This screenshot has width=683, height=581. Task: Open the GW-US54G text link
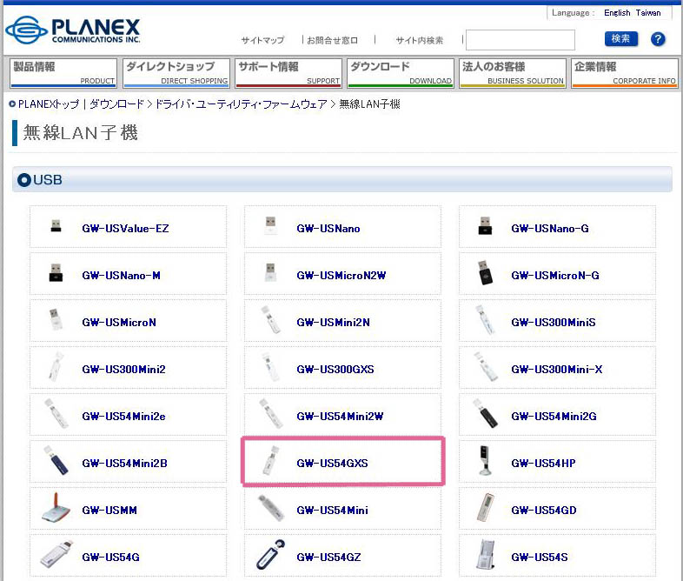point(110,558)
